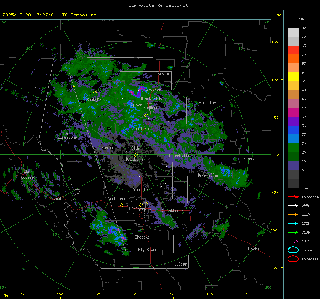Click the red forecast ellipse legend symbol
This screenshot has width=320, height=299.
coord(293,259)
